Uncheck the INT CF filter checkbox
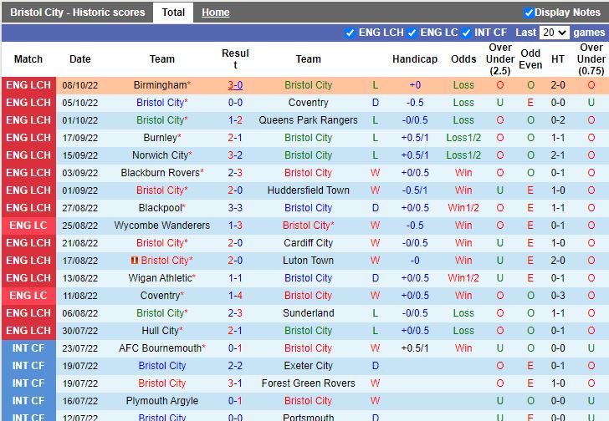Viewport: 609px width, 421px height. [466, 33]
